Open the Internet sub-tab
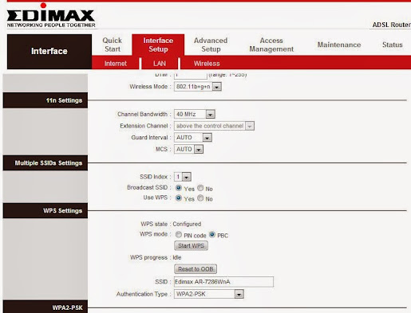The image size is (411, 313). point(116,64)
